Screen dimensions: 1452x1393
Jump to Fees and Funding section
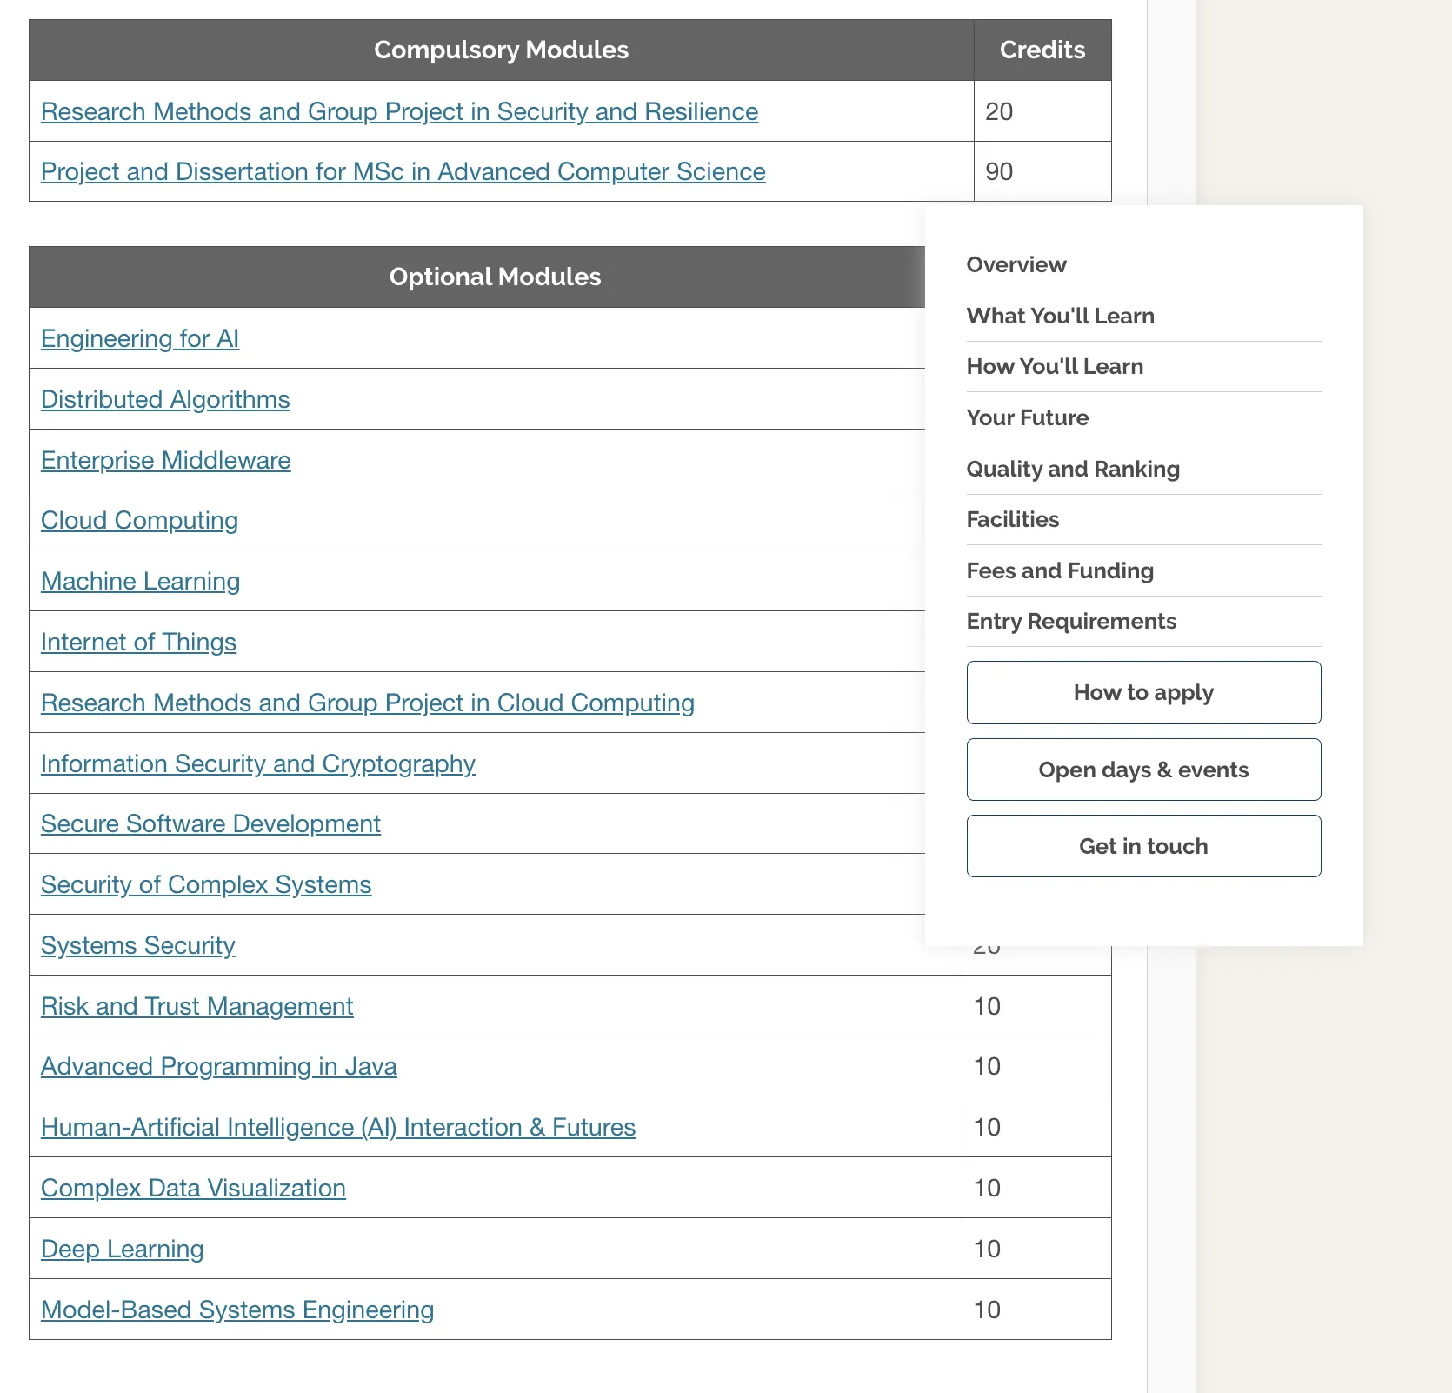click(1059, 571)
